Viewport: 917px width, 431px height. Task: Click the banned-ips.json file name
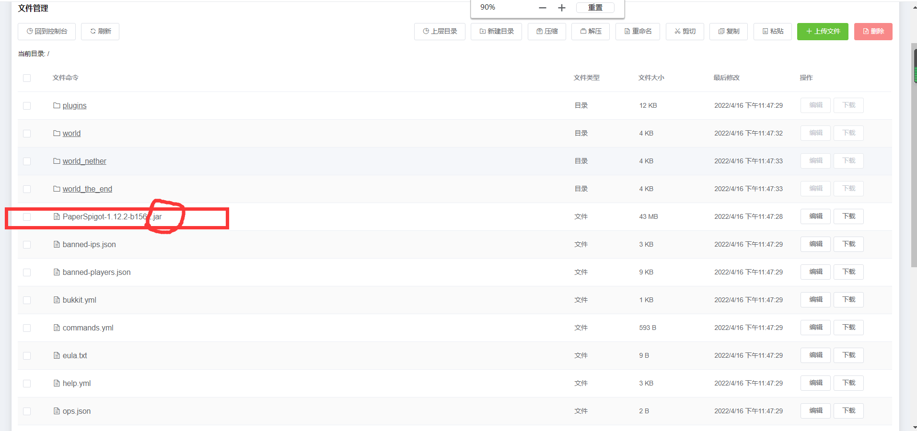point(89,245)
